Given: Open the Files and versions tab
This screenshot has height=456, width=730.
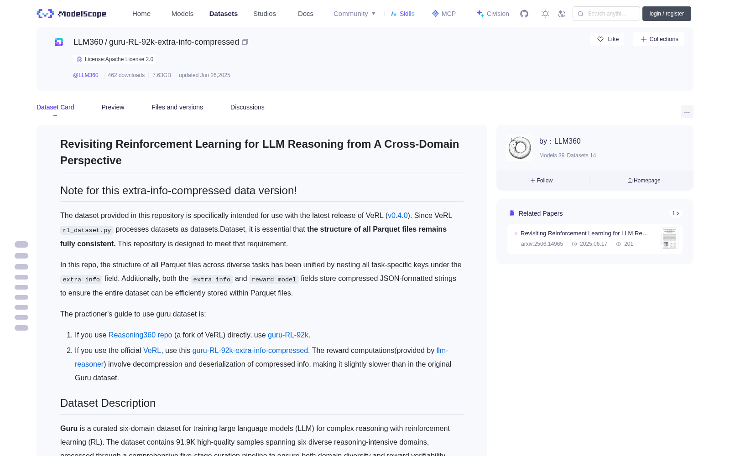Looking at the screenshot, I should [177, 107].
